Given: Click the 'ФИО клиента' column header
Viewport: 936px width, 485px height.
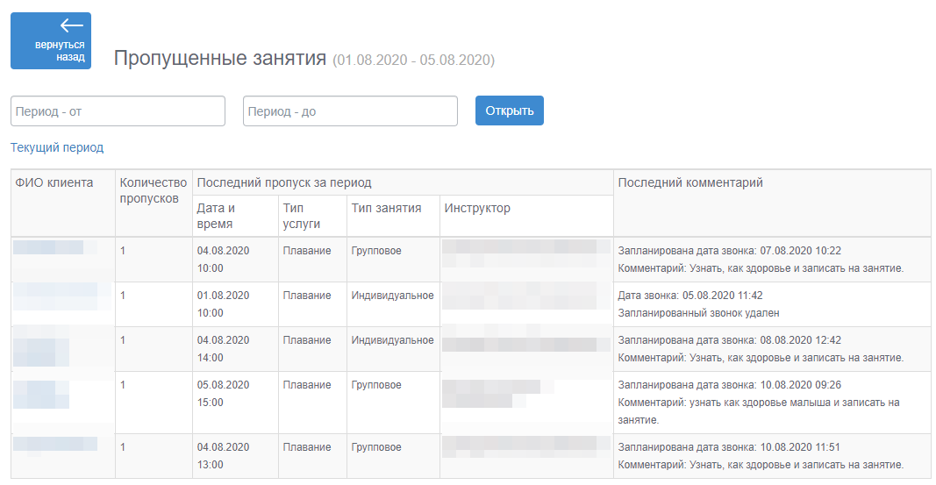Looking at the screenshot, I should (54, 182).
